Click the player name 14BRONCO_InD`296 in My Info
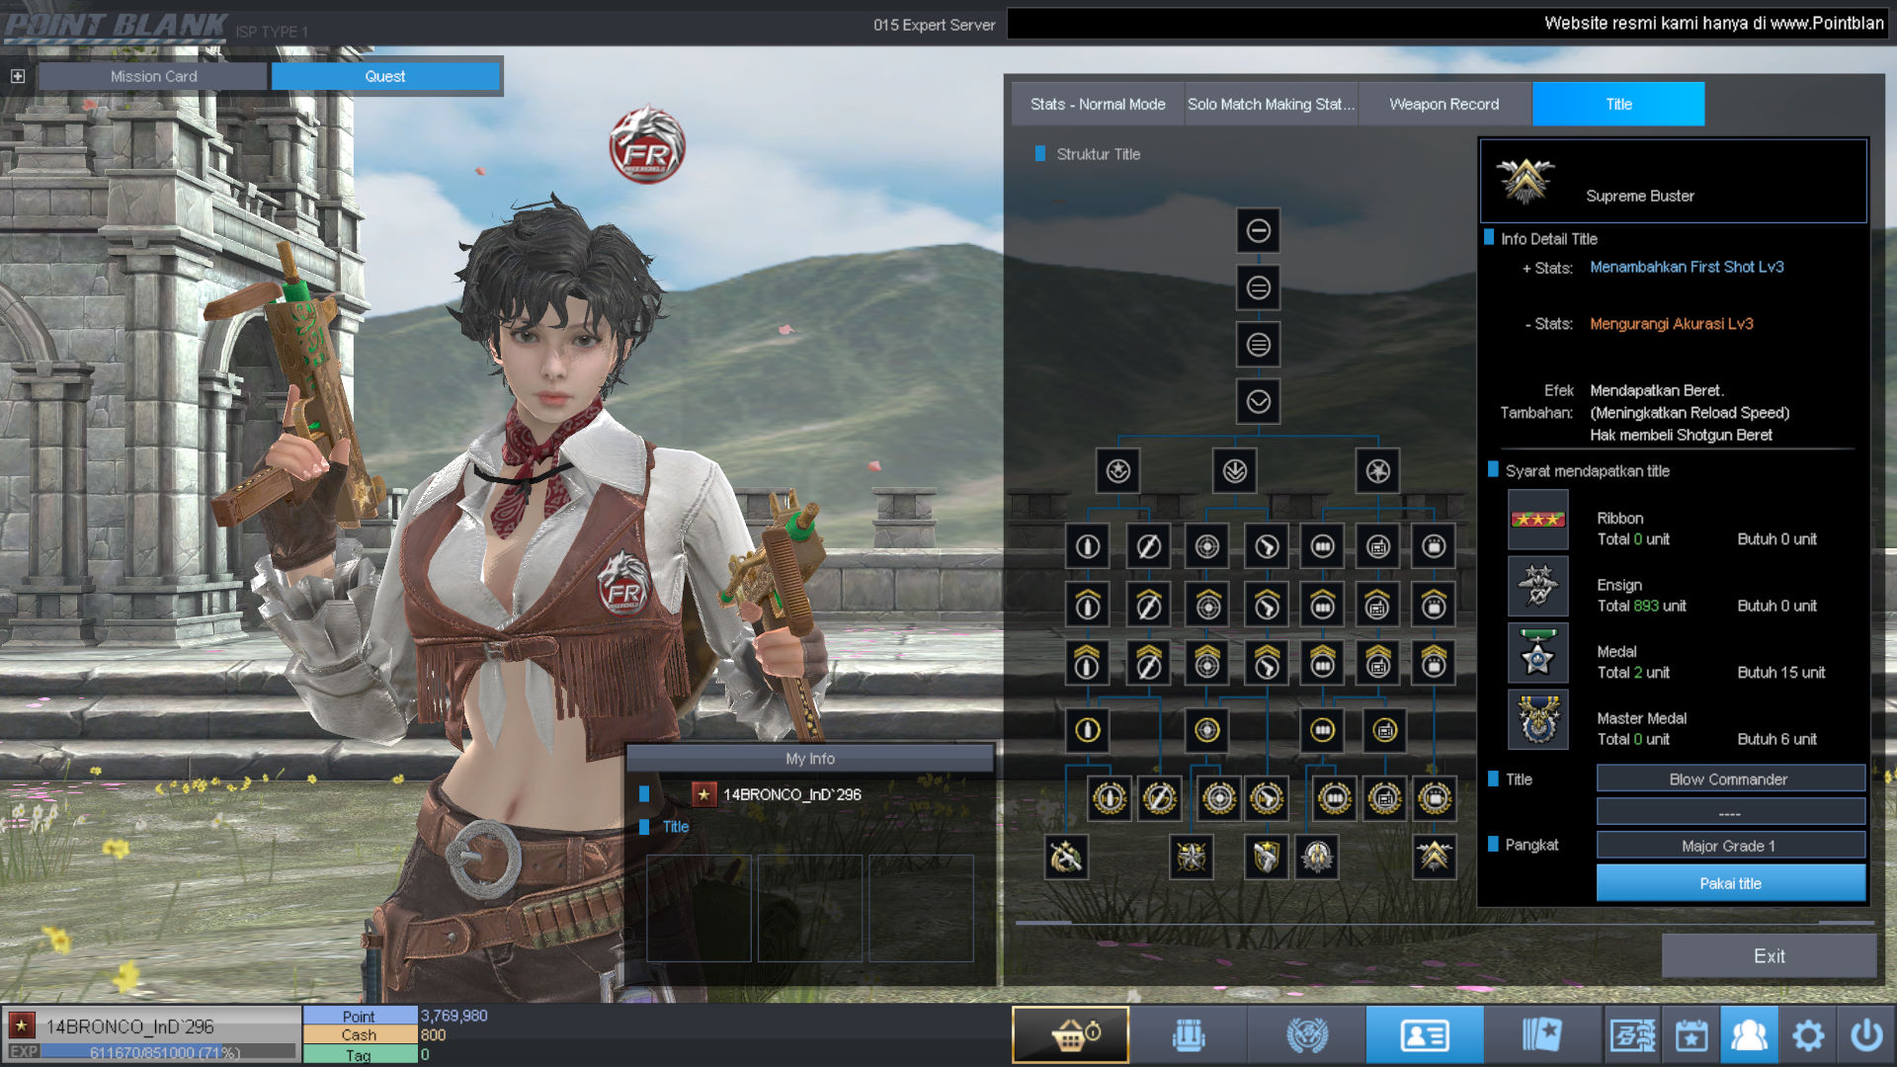The width and height of the screenshot is (1897, 1067). [x=791, y=794]
